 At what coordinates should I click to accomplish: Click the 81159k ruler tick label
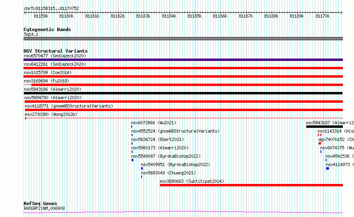pyautogui.click(x=41, y=16)
